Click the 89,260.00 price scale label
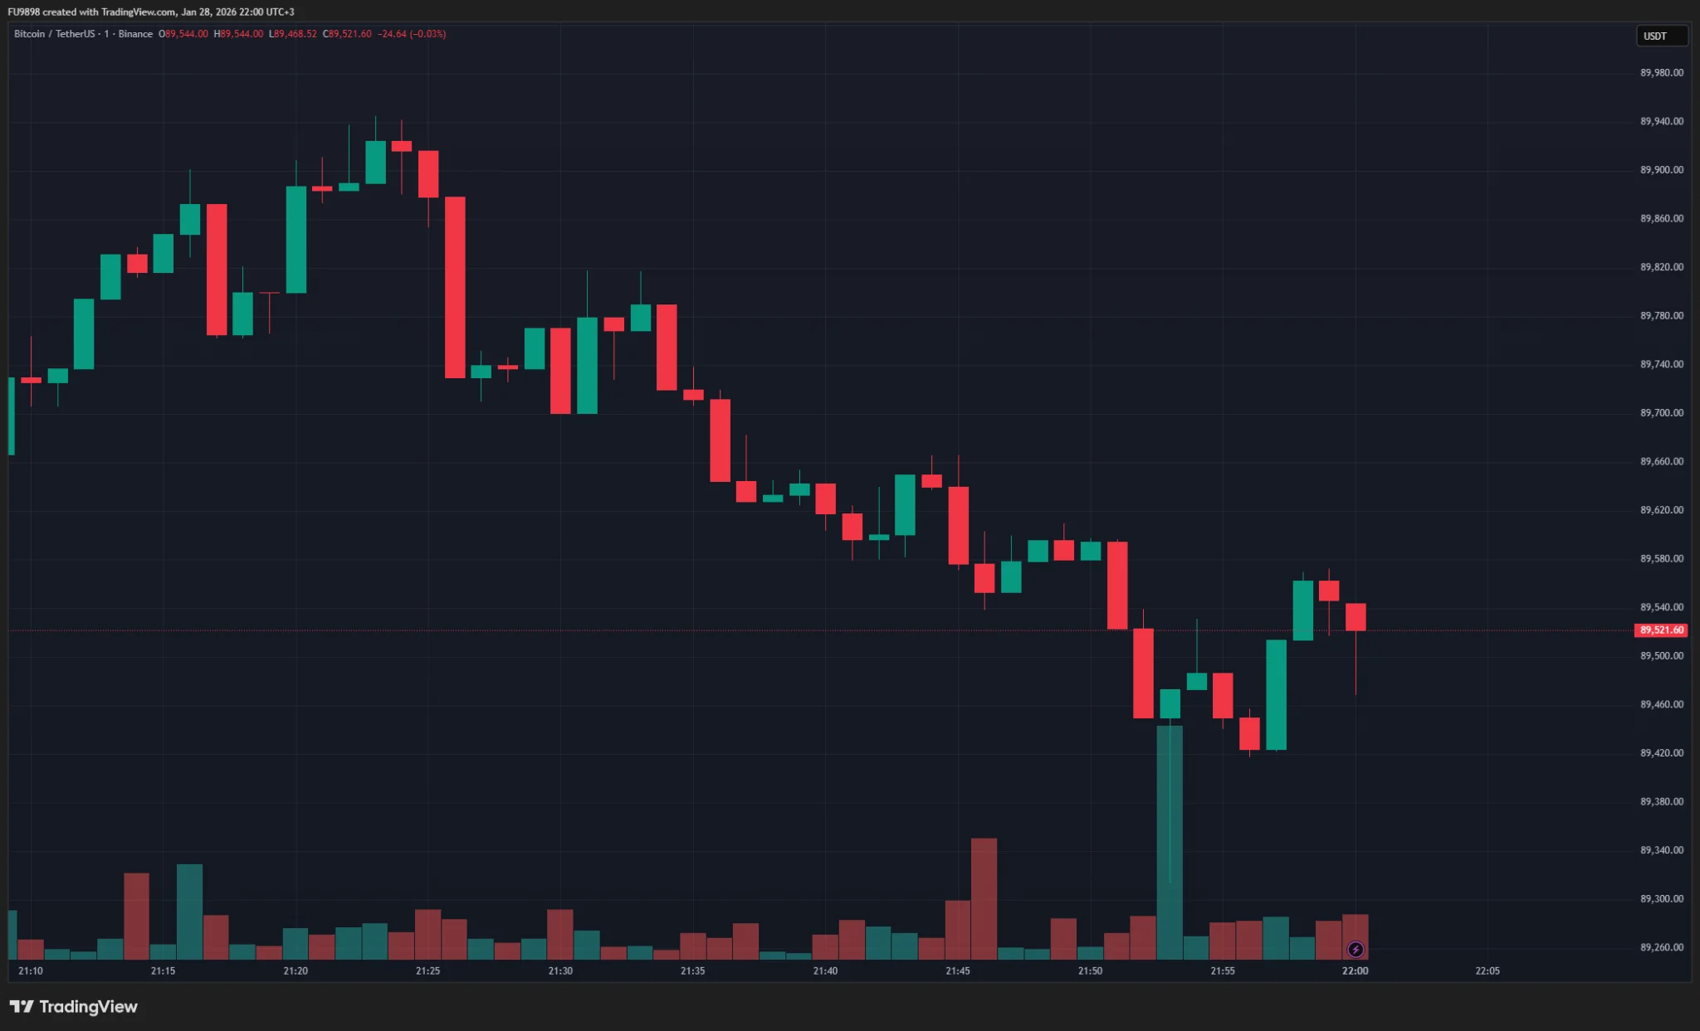The width and height of the screenshot is (1700, 1031). coord(1662,947)
